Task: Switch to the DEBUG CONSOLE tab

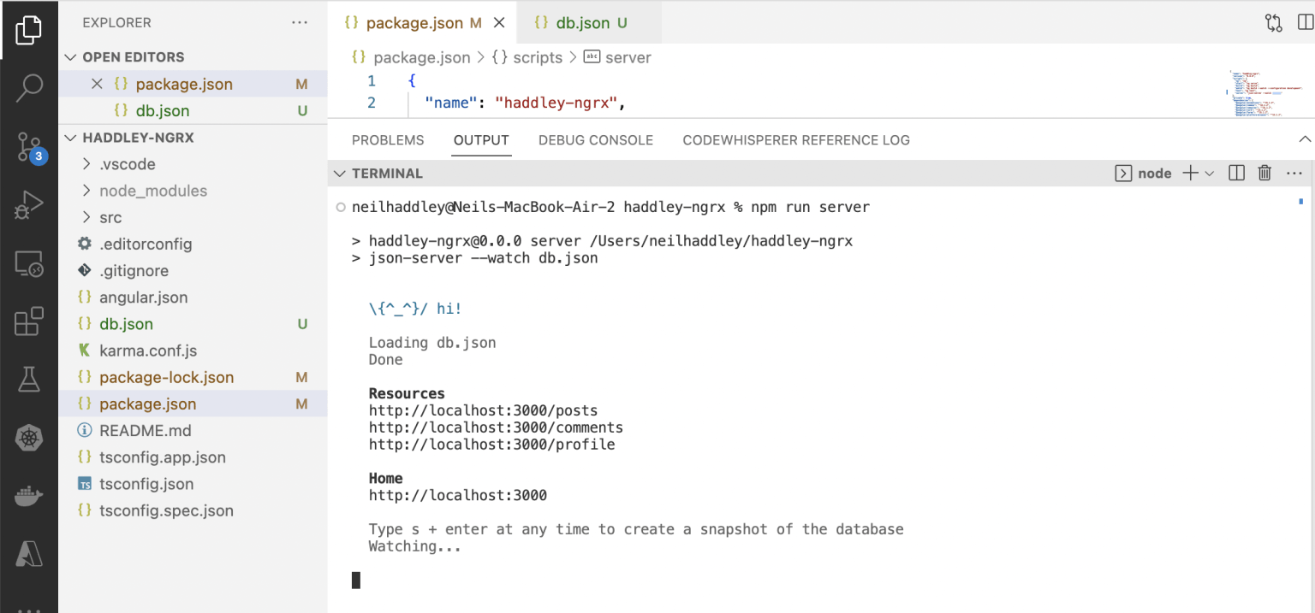Action: tap(595, 140)
